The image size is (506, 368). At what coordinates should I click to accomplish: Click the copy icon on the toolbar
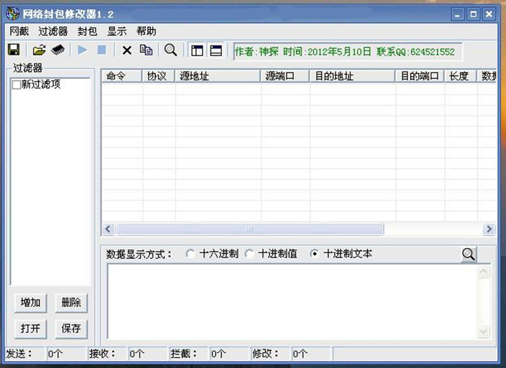pyautogui.click(x=146, y=50)
